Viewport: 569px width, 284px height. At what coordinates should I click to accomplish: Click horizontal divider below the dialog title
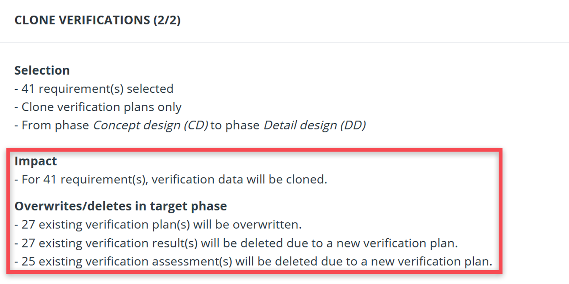tap(284, 43)
